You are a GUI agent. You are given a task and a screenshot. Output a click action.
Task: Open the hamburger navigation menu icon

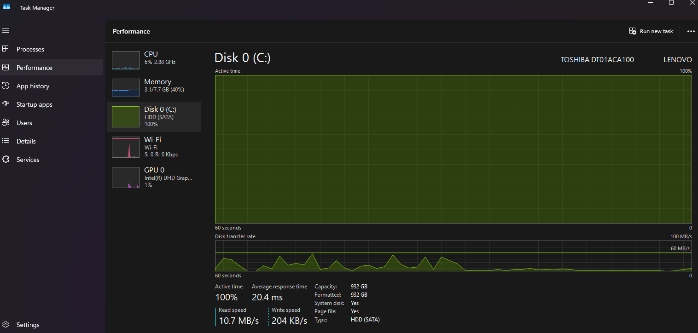pos(6,30)
